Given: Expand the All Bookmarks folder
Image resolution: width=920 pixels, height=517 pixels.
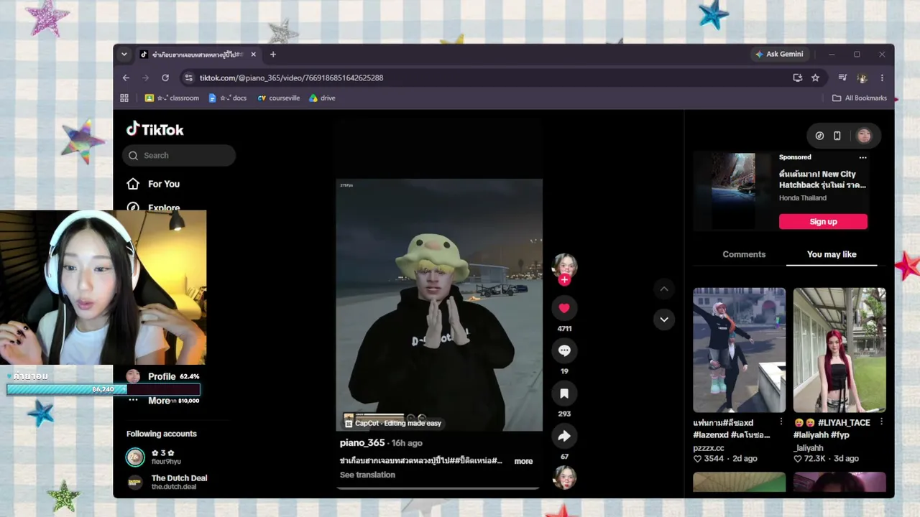Looking at the screenshot, I should (860, 98).
